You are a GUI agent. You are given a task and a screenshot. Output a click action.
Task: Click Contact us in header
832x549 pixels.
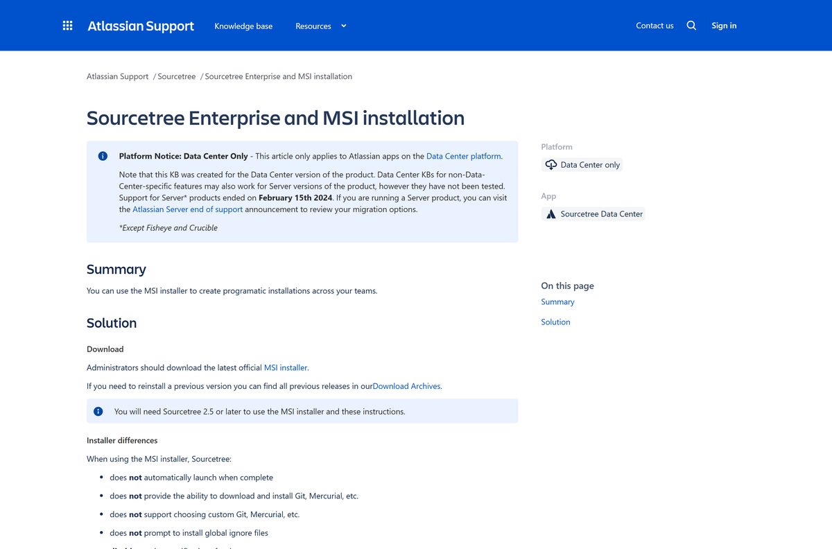click(655, 26)
